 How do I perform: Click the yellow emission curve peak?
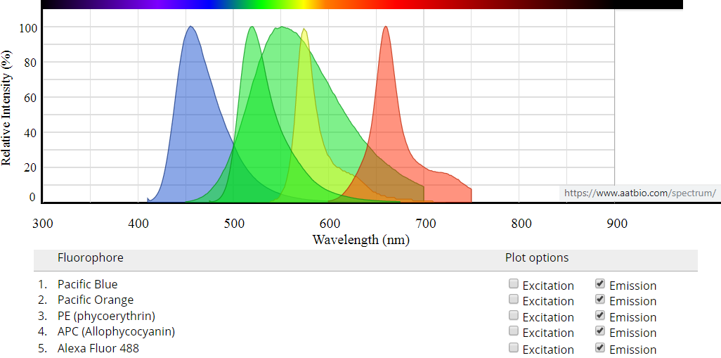(304, 31)
